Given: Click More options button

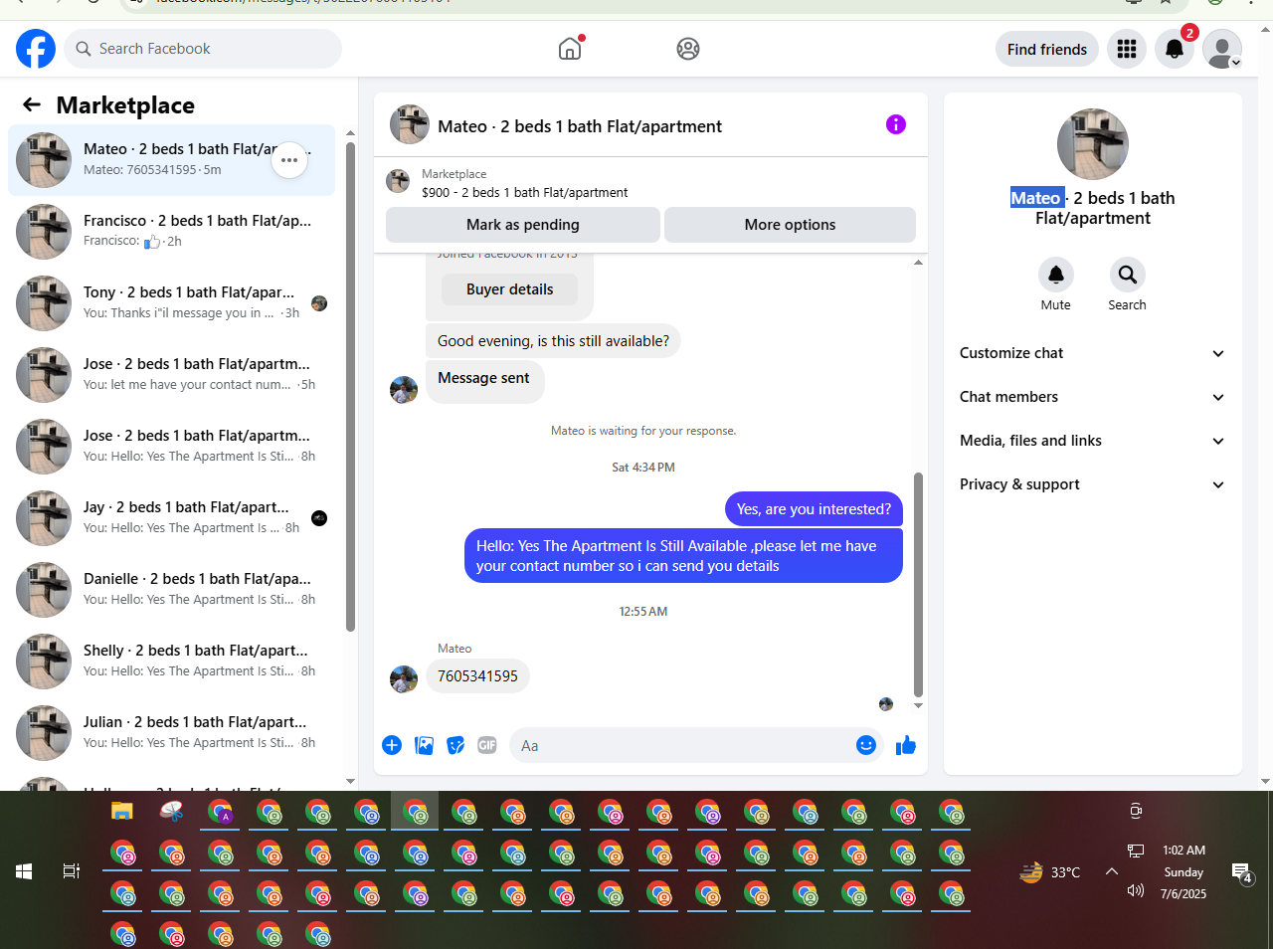Looking at the screenshot, I should click(x=790, y=225).
